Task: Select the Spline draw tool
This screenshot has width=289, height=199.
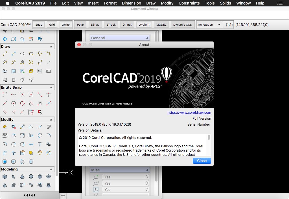Action: click(40, 62)
